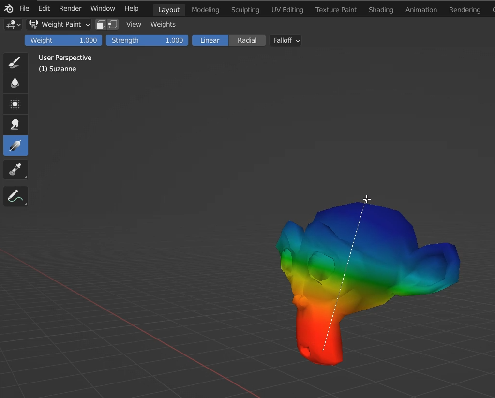The height and width of the screenshot is (398, 495).
Task: Switch to the Shading workspace tab
Action: point(381,10)
